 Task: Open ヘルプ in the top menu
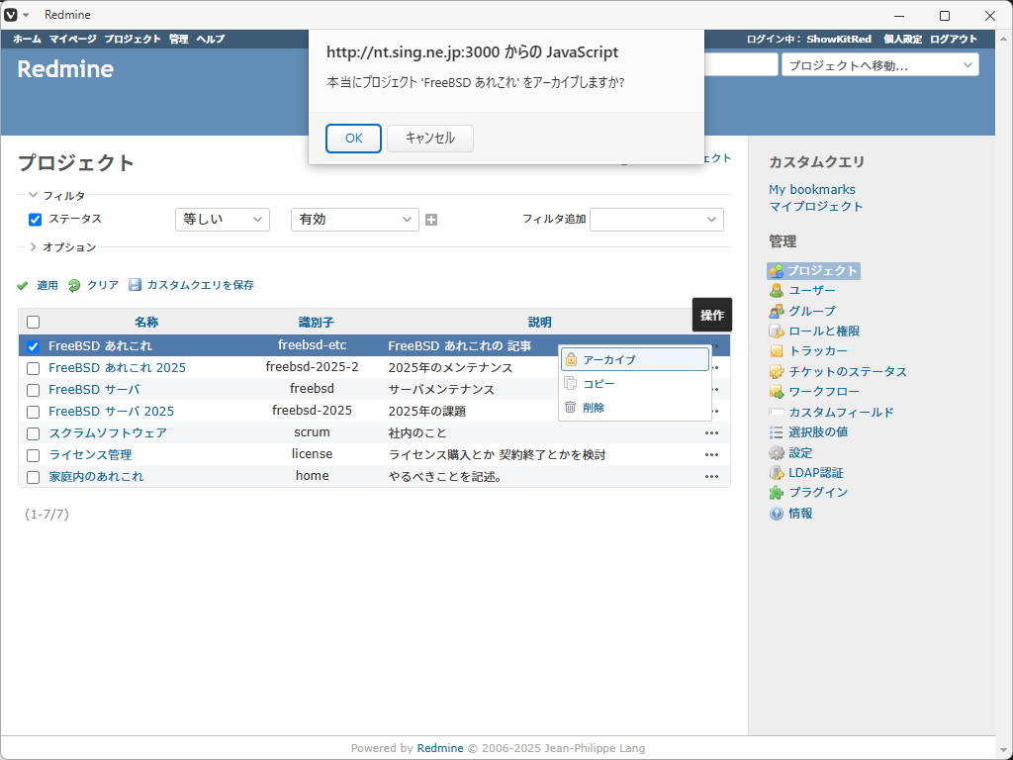pos(211,40)
